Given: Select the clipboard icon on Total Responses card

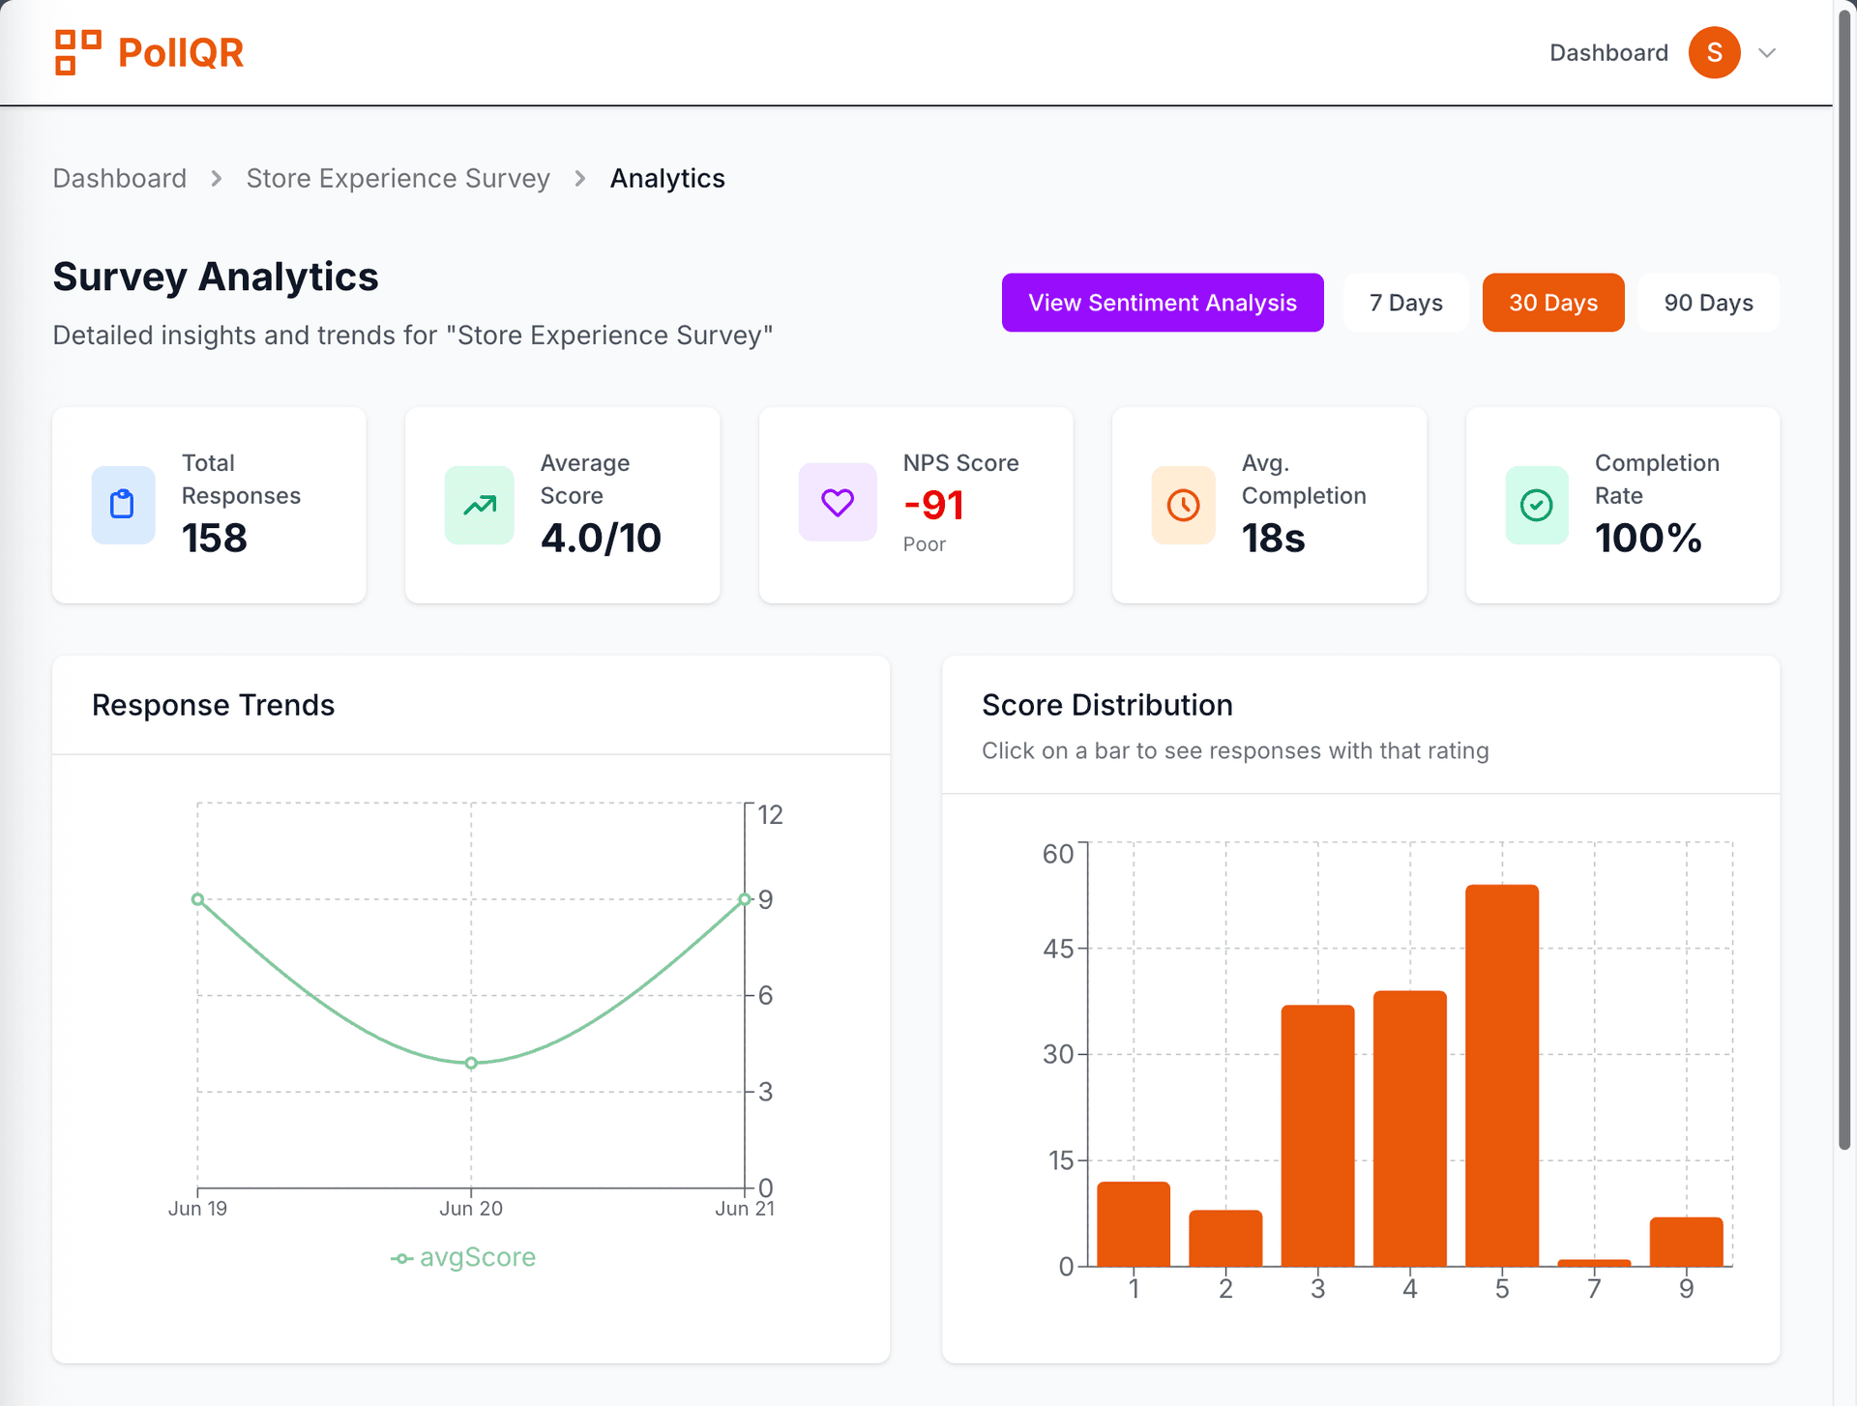Looking at the screenshot, I should (x=123, y=505).
